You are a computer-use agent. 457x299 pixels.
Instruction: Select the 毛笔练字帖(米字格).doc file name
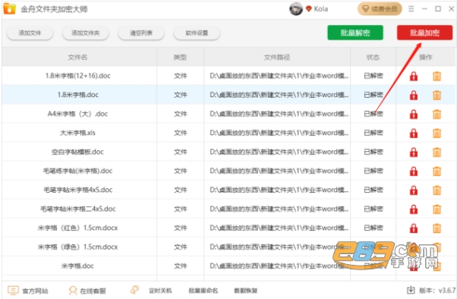tap(78, 171)
